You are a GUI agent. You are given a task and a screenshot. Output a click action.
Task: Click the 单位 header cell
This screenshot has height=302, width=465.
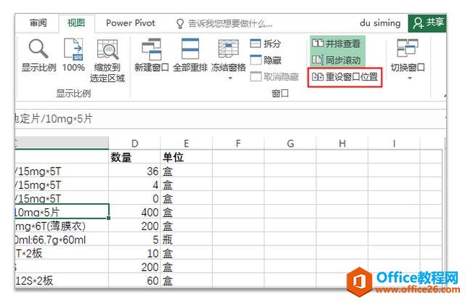click(186, 157)
